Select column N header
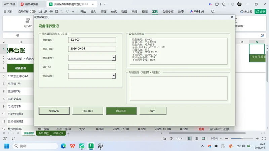Image resolution: width=269 pixels, height=151 pixels. [x=257, y=42]
